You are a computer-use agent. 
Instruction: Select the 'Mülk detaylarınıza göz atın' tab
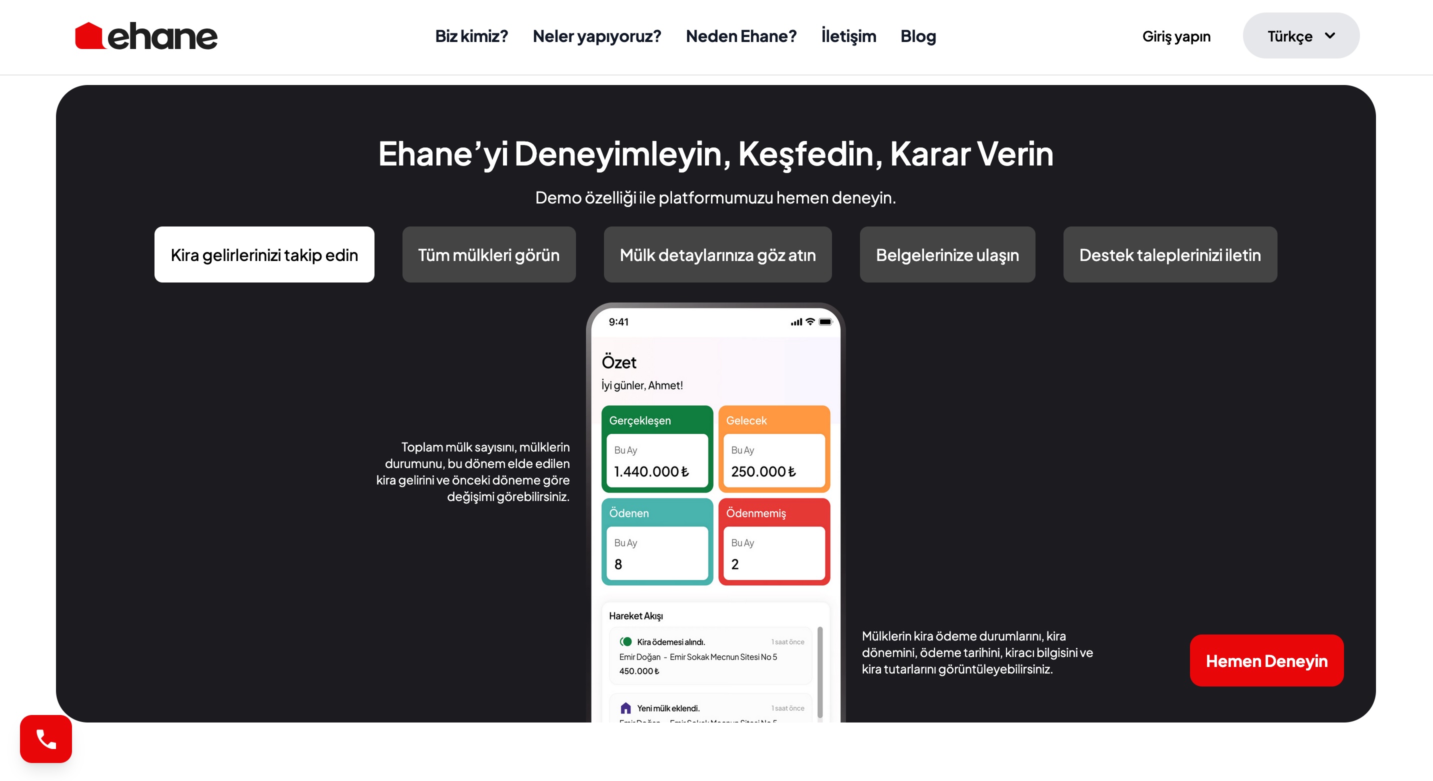[717, 254]
